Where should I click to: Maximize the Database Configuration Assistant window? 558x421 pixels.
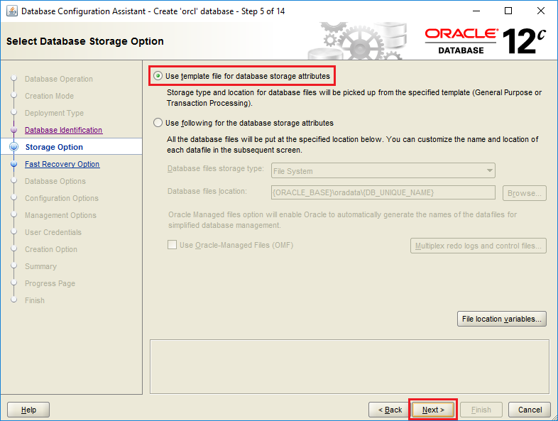coord(508,11)
